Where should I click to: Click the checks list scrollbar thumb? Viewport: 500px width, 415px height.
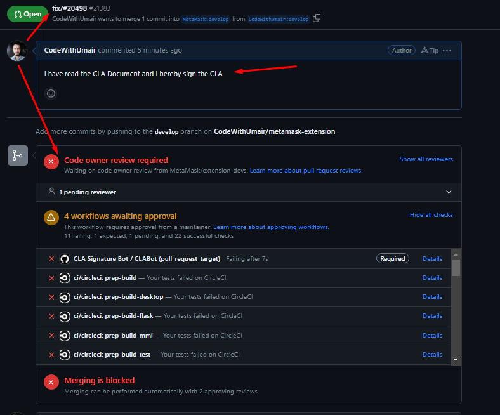(456, 268)
